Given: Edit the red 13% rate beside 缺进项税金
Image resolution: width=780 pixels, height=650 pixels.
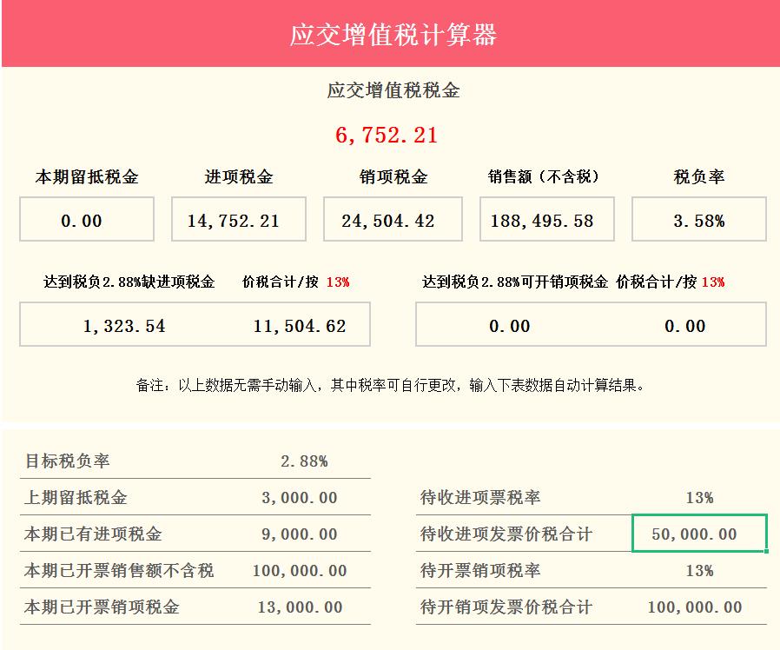Looking at the screenshot, I should [338, 282].
